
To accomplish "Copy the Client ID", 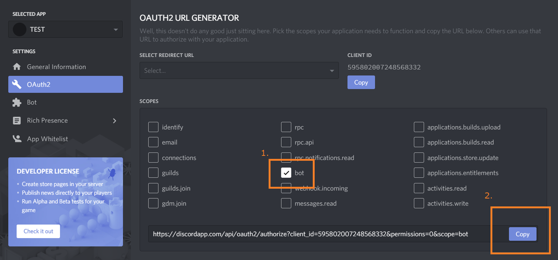I will [361, 82].
